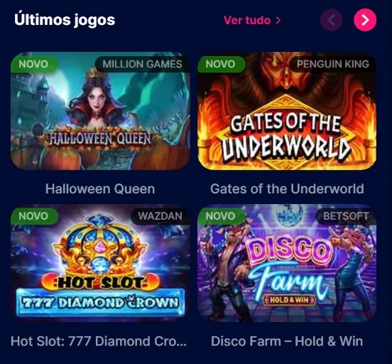This screenshot has height=364, width=392.
Task: Click the Hot Slot: 777 Diamond Cro... title
Action: (x=99, y=341)
